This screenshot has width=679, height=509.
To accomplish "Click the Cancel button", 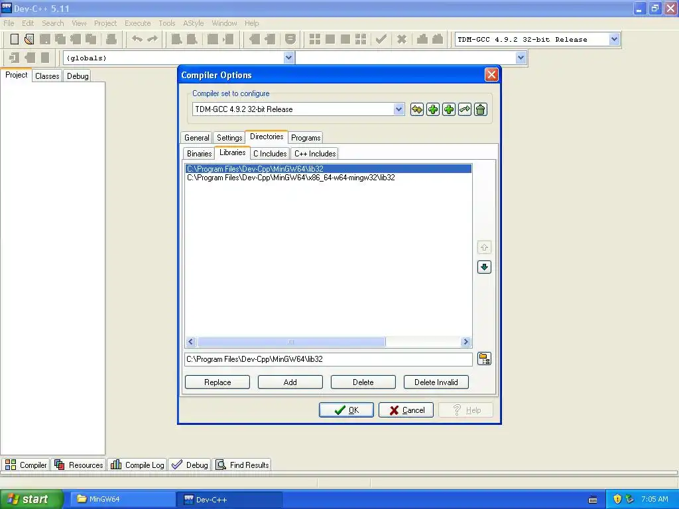I will click(406, 410).
